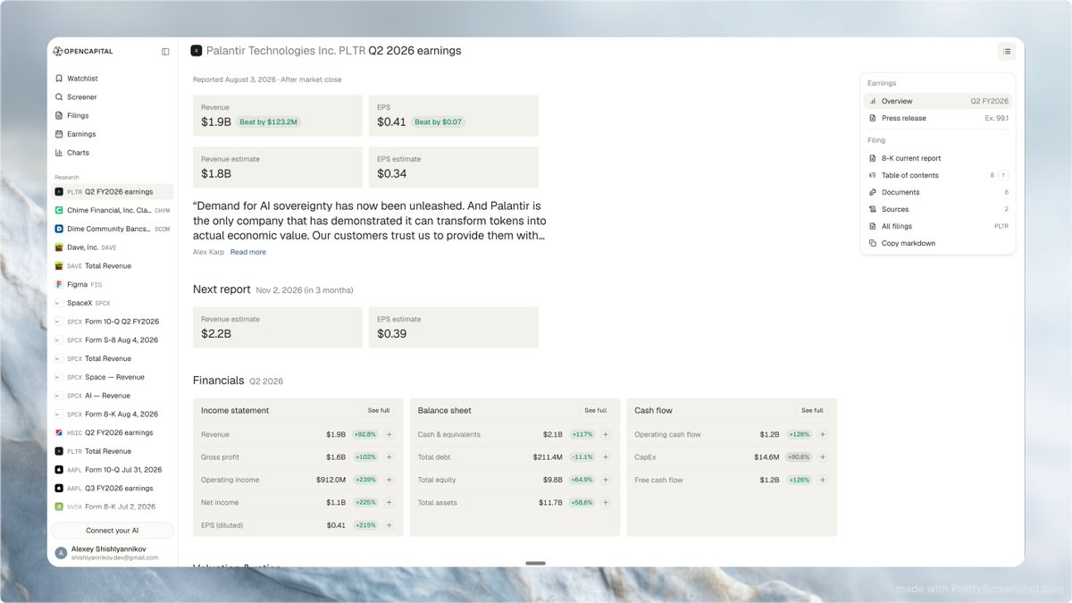
Task: Go to Filings in the sidebar
Action: 112,115
